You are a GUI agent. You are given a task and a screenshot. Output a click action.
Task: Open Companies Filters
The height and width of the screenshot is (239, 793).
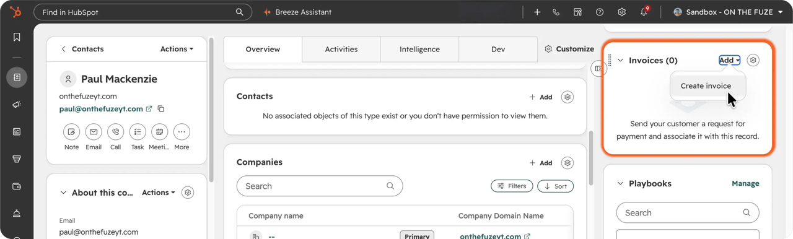pyautogui.click(x=512, y=186)
